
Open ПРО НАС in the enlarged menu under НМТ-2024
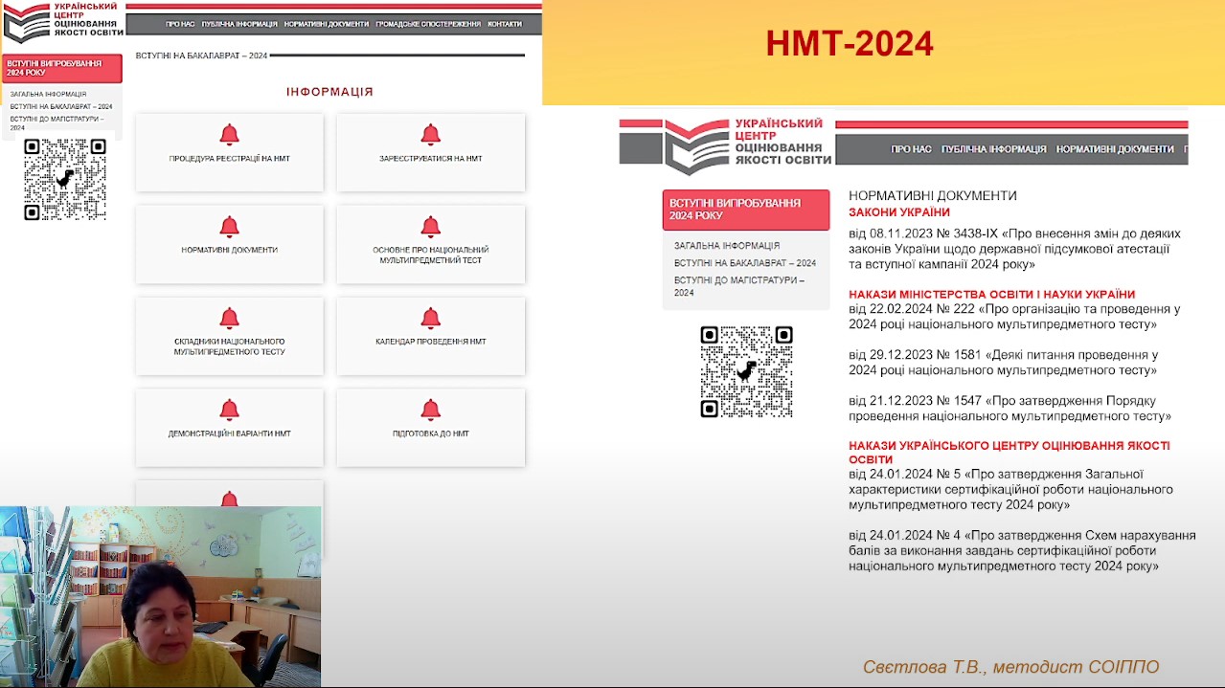pyautogui.click(x=911, y=149)
